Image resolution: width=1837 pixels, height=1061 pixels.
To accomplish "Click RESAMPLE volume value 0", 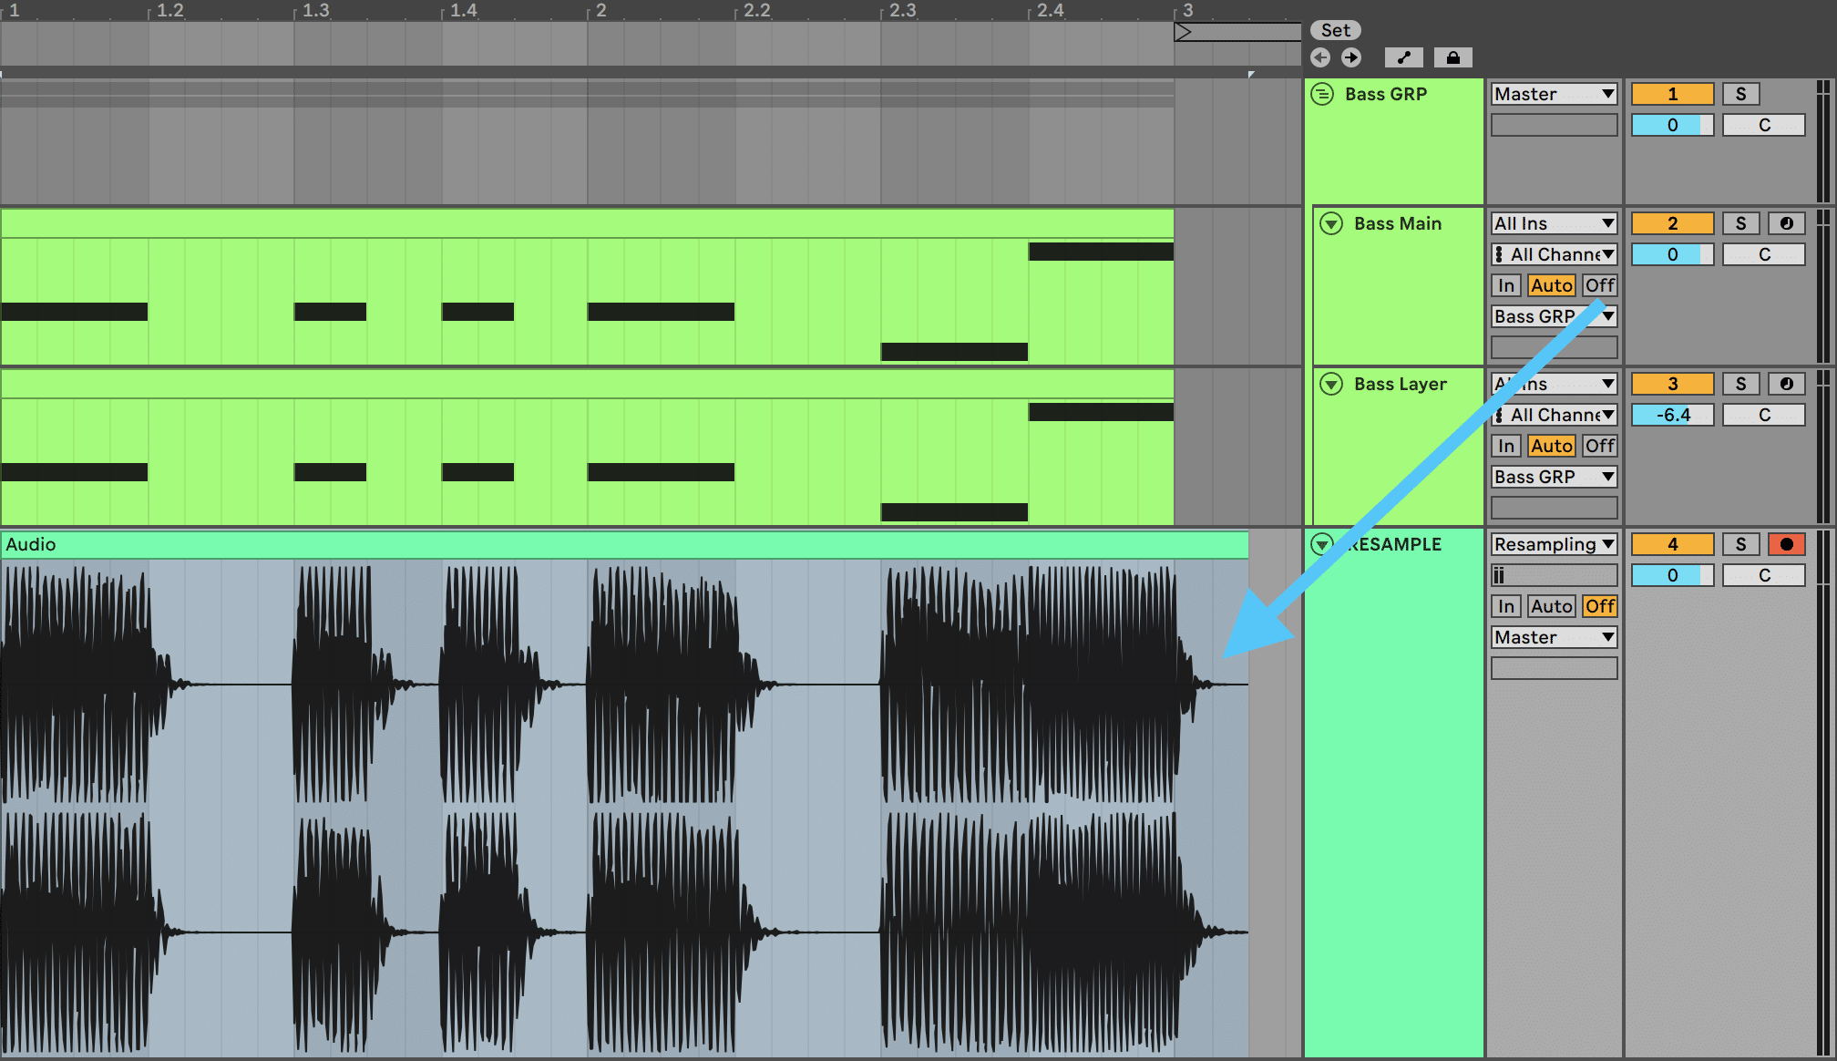I will (x=1672, y=575).
